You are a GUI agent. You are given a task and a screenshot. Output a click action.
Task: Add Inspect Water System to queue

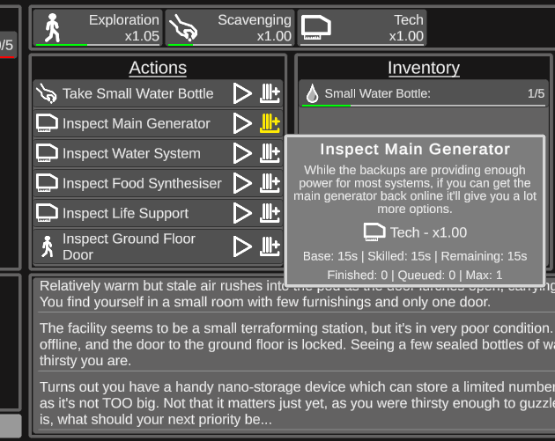tap(270, 154)
